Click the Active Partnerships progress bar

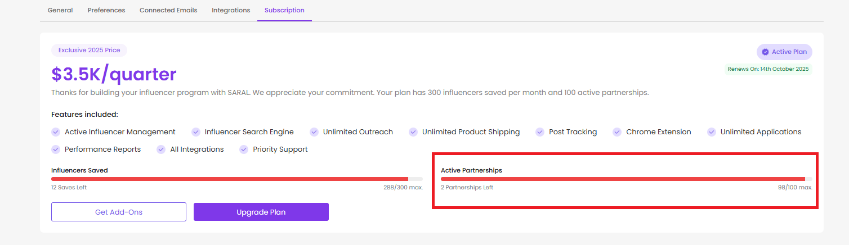point(627,179)
